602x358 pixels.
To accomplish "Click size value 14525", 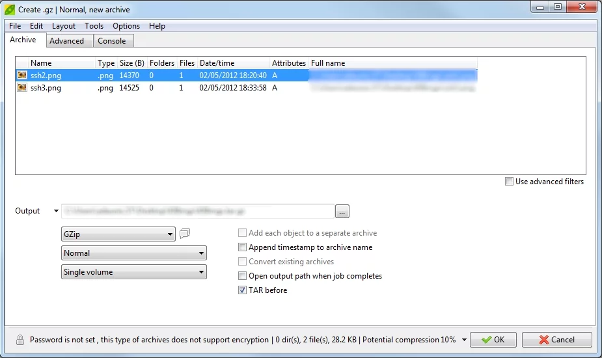I will 129,88.
